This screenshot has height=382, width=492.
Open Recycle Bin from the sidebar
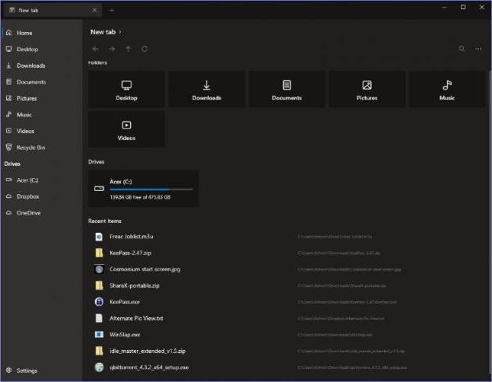tap(31, 147)
